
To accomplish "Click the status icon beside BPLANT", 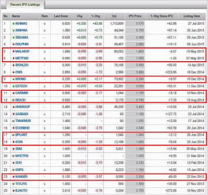I will pyautogui.click(x=14, y=135).
